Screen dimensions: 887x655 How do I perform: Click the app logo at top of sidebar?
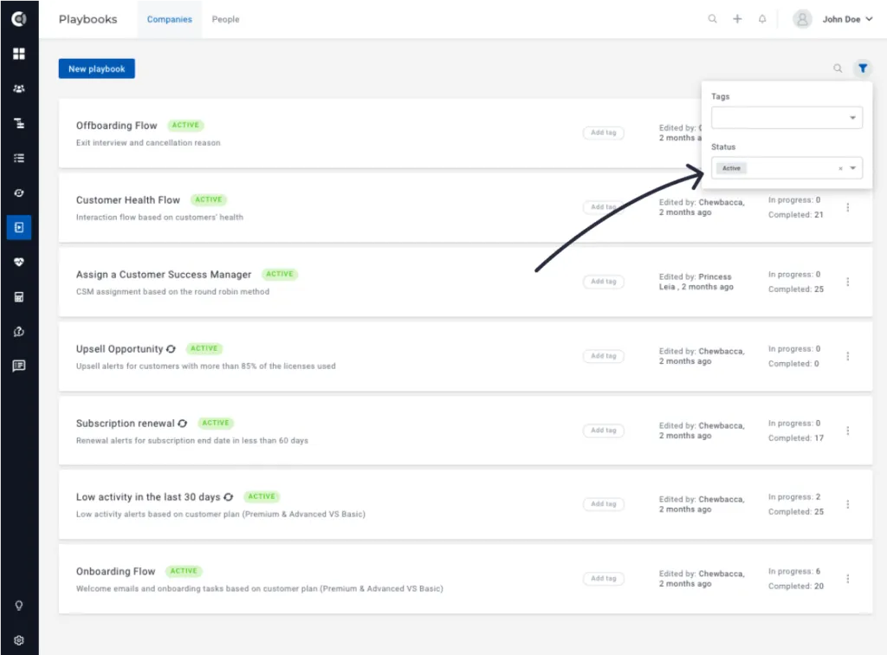[x=19, y=19]
